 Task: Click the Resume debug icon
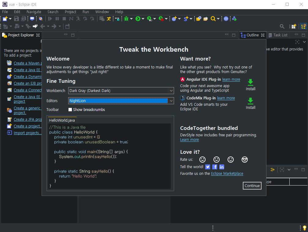click(x=50, y=19)
